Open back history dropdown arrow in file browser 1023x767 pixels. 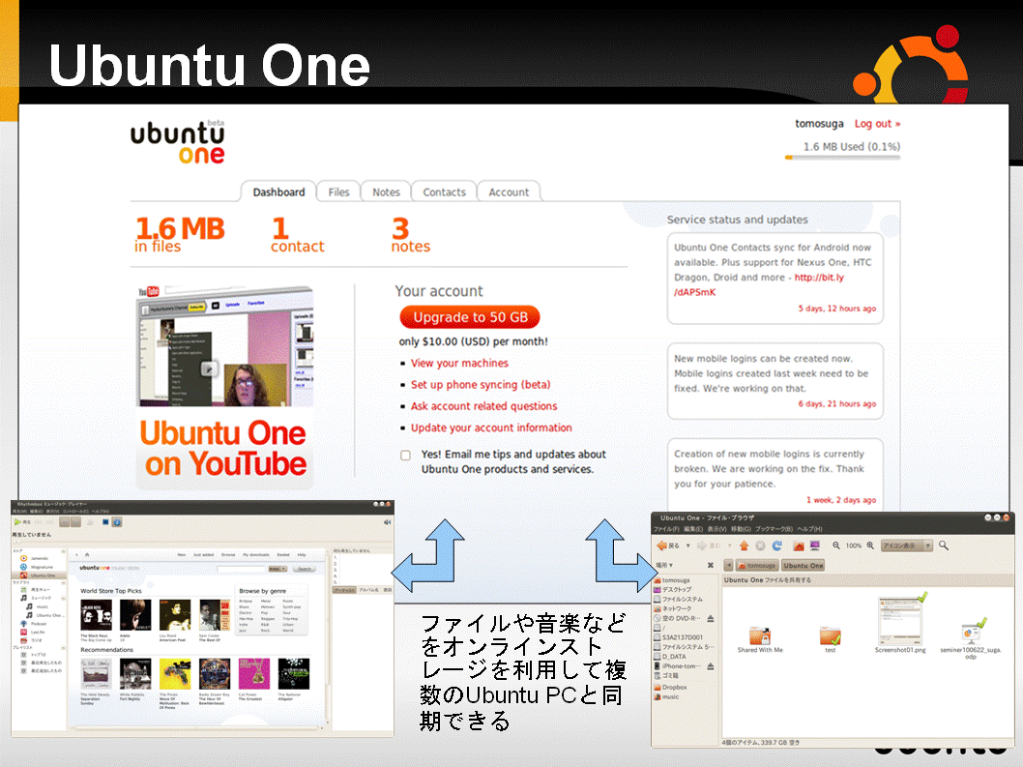coord(687,546)
